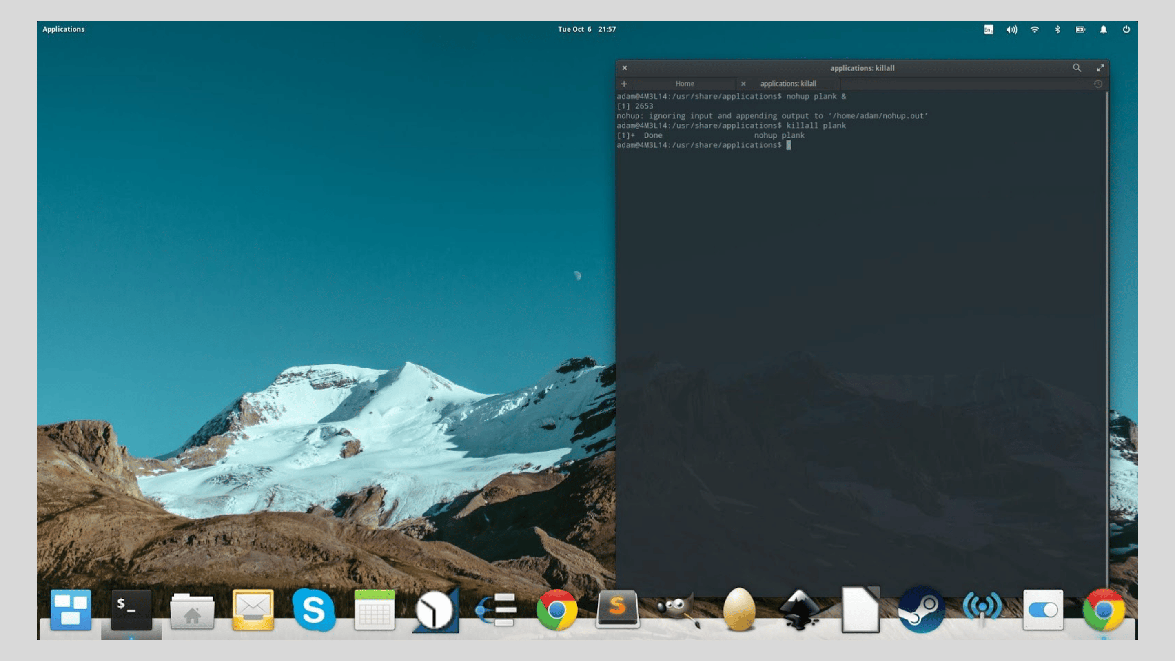Open the sound volume indicator

pyautogui.click(x=1011, y=30)
